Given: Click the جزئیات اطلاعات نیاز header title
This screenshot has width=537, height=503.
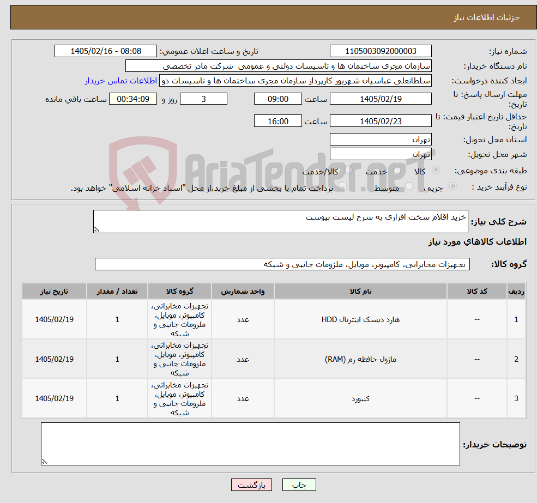Looking at the screenshot, I should tap(486, 17).
